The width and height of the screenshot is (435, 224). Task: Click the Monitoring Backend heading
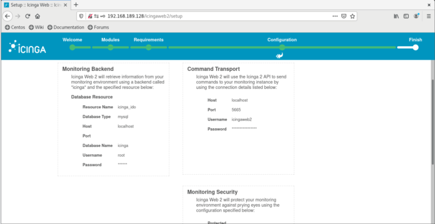pos(88,69)
